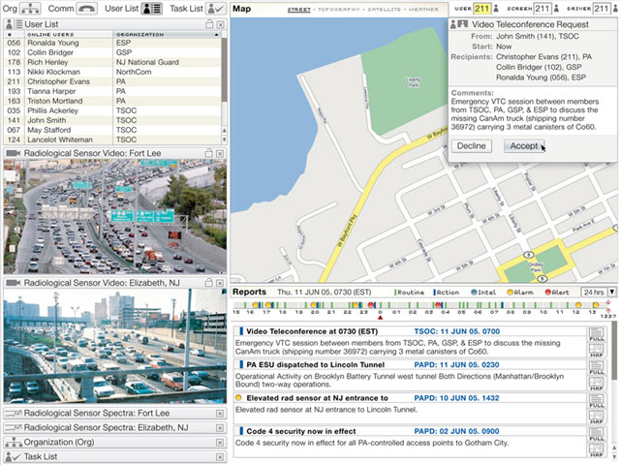Click the User 211 field
The height and width of the screenshot is (465, 620).
482,9
